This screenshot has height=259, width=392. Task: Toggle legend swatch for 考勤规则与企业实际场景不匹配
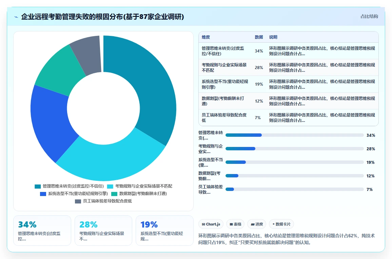pos(110,187)
